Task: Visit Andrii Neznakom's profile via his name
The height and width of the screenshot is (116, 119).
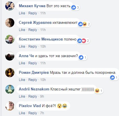Action: tap(34, 89)
